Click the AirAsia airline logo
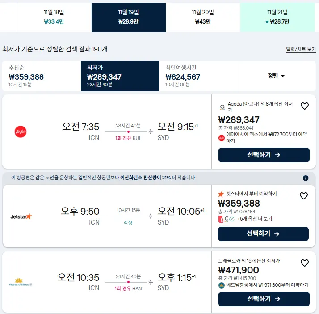This screenshot has height=314, width=319. (21, 132)
